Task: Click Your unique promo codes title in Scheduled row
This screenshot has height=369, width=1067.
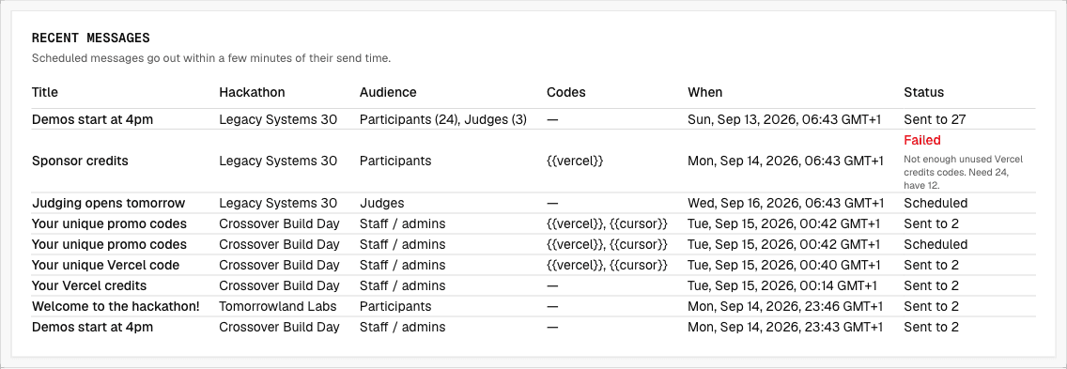Action: tap(109, 244)
